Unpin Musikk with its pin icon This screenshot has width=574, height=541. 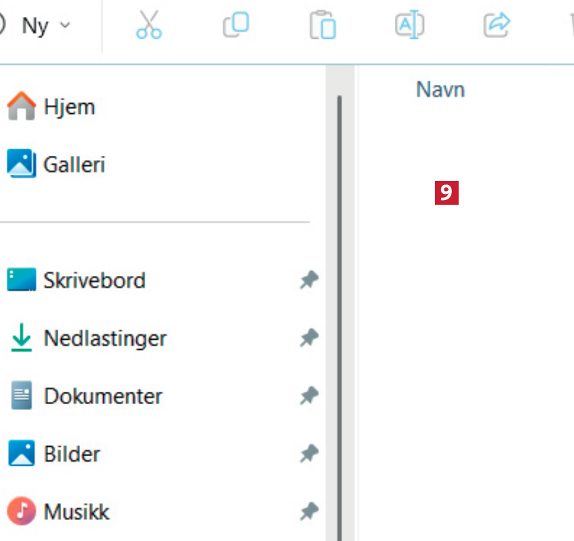(x=309, y=511)
